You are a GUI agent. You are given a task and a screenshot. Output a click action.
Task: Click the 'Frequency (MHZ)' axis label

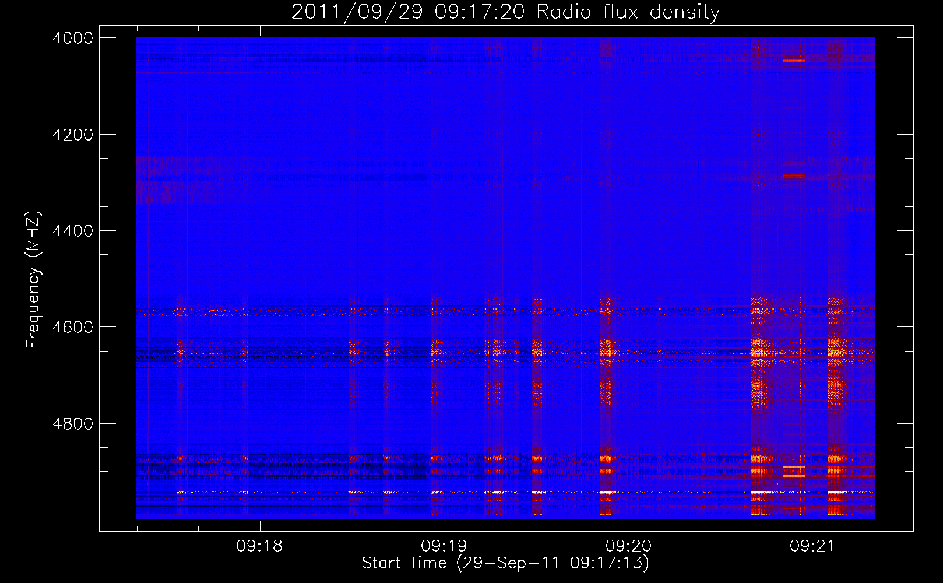[33, 280]
